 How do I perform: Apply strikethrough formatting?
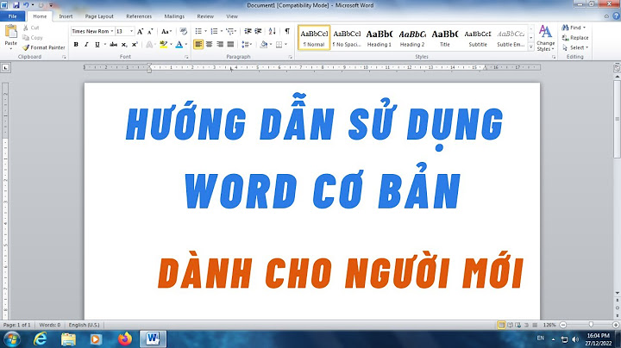click(114, 44)
